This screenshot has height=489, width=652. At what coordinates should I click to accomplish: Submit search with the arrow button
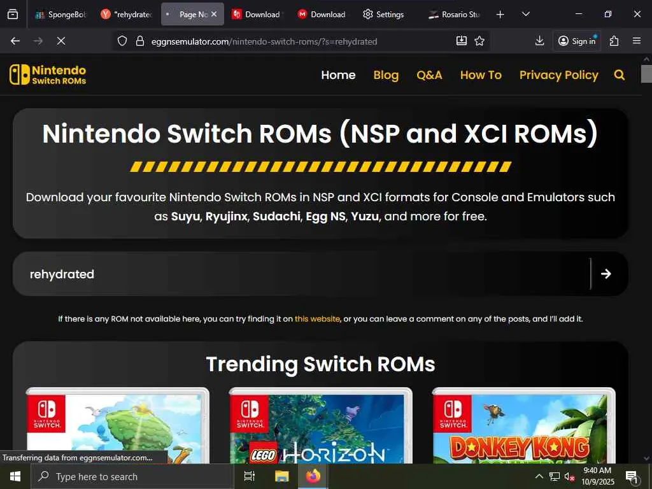tap(606, 274)
